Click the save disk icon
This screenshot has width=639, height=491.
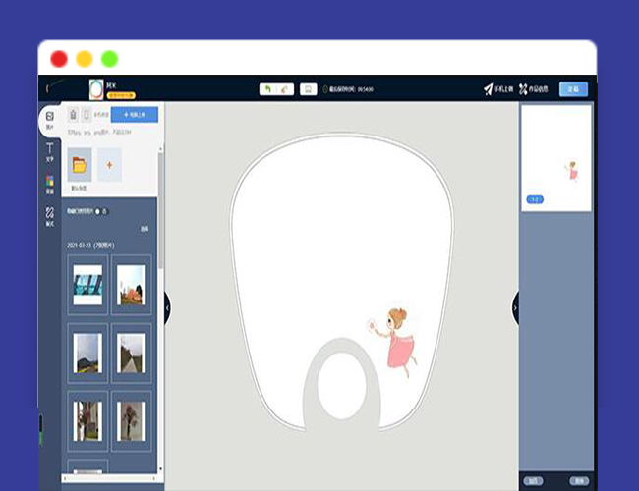coord(308,89)
